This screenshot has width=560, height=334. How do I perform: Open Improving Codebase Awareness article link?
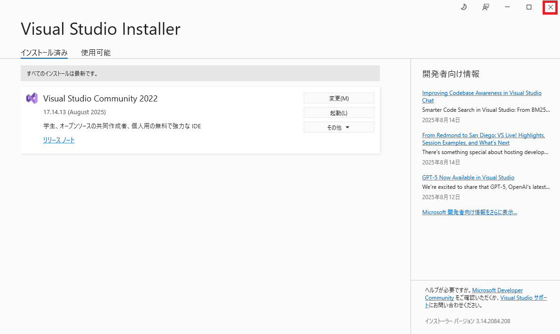tap(481, 93)
